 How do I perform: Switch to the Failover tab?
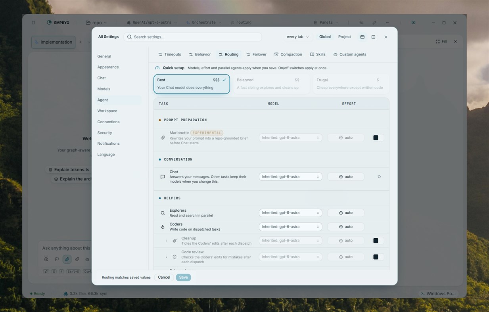point(256,54)
